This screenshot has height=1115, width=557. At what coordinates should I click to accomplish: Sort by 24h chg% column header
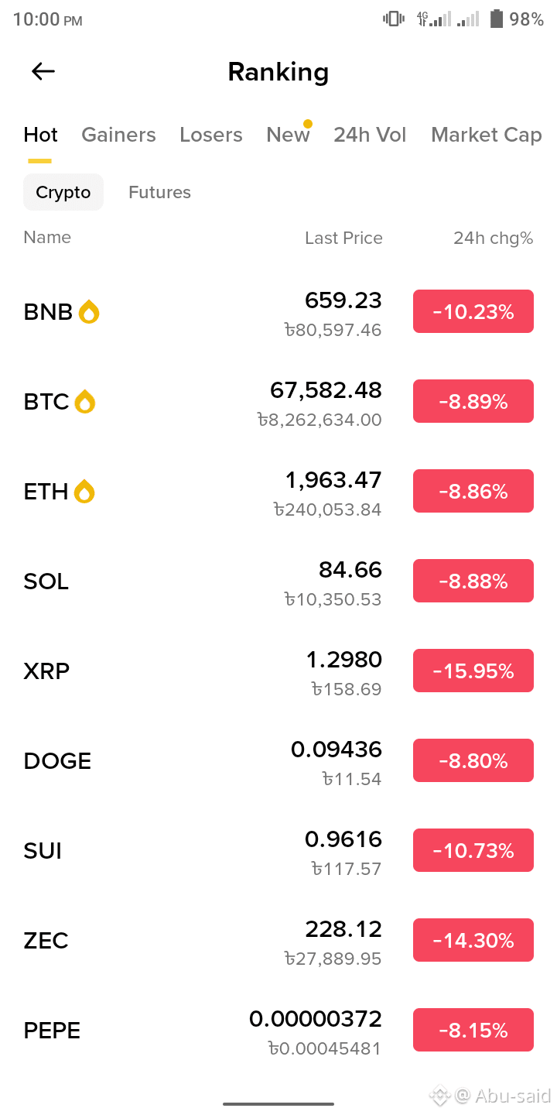pyautogui.click(x=493, y=238)
